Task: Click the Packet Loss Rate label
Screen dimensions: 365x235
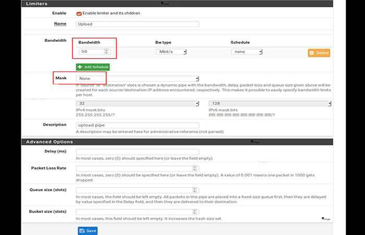Action: click(x=48, y=168)
